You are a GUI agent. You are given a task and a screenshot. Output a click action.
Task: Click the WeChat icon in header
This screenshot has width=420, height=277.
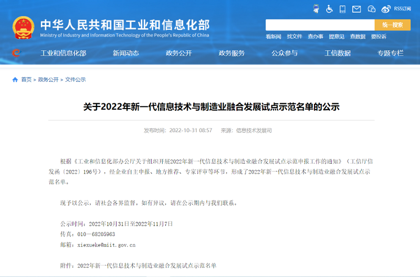pyautogui.click(x=372, y=9)
